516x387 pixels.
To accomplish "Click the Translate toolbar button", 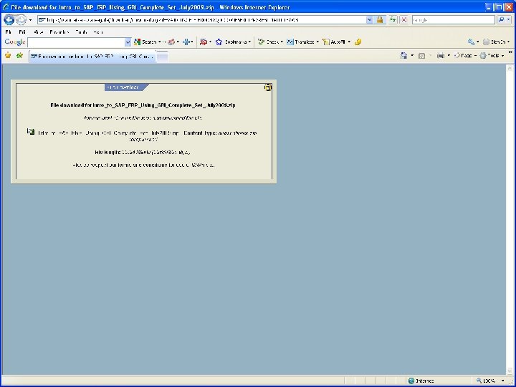I will (300, 42).
